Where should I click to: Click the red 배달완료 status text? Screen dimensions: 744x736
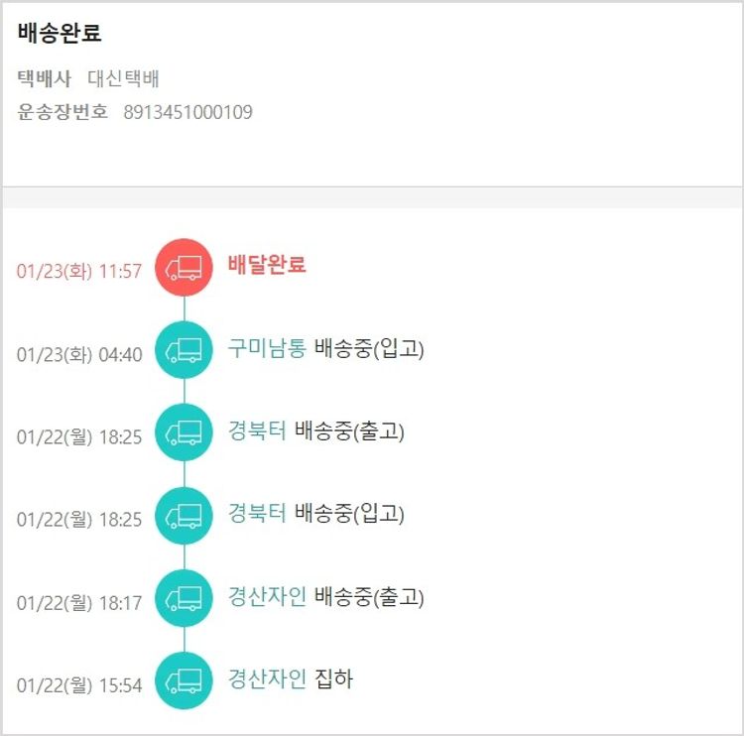(267, 265)
